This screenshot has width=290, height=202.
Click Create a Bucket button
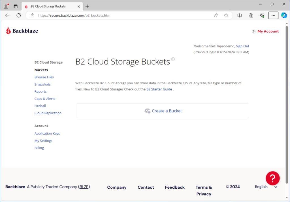[x=163, y=111]
